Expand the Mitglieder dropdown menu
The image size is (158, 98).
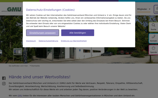click(144, 9)
